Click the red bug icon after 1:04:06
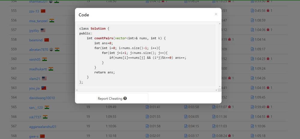Image resolution: width=300 pixels, height=139 pixels. click(x=268, y=30)
